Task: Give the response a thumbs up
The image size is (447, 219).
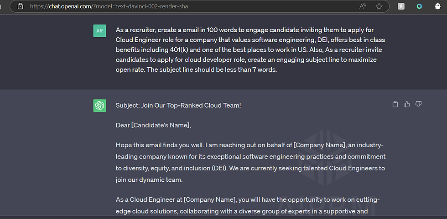Action: pos(407,105)
